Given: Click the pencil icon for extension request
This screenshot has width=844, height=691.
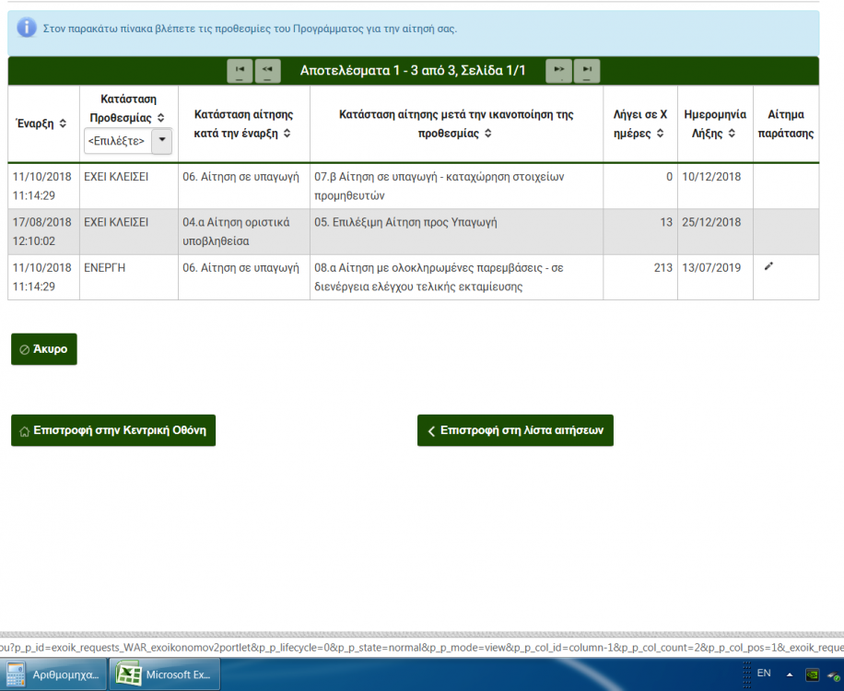Looking at the screenshot, I should coord(769,267).
